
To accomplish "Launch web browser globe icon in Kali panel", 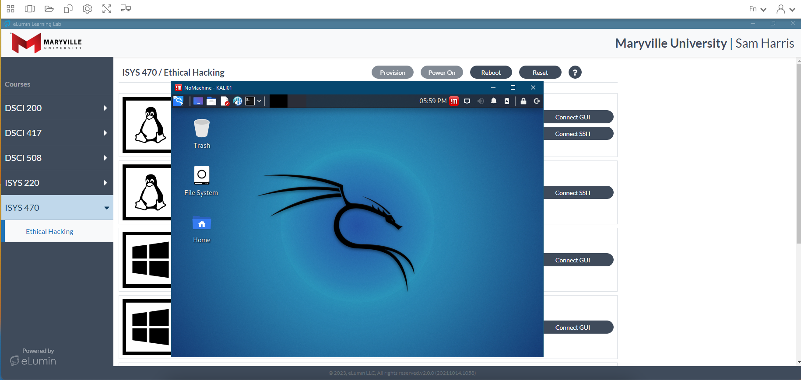I will tap(237, 101).
